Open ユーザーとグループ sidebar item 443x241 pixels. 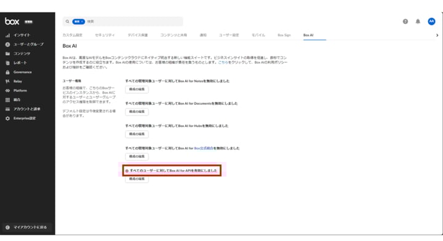(x=25, y=45)
